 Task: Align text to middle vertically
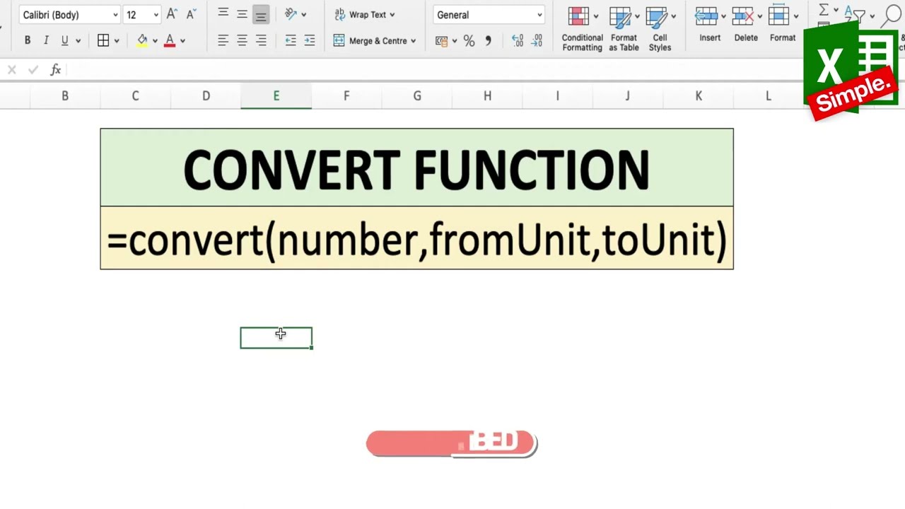[242, 14]
